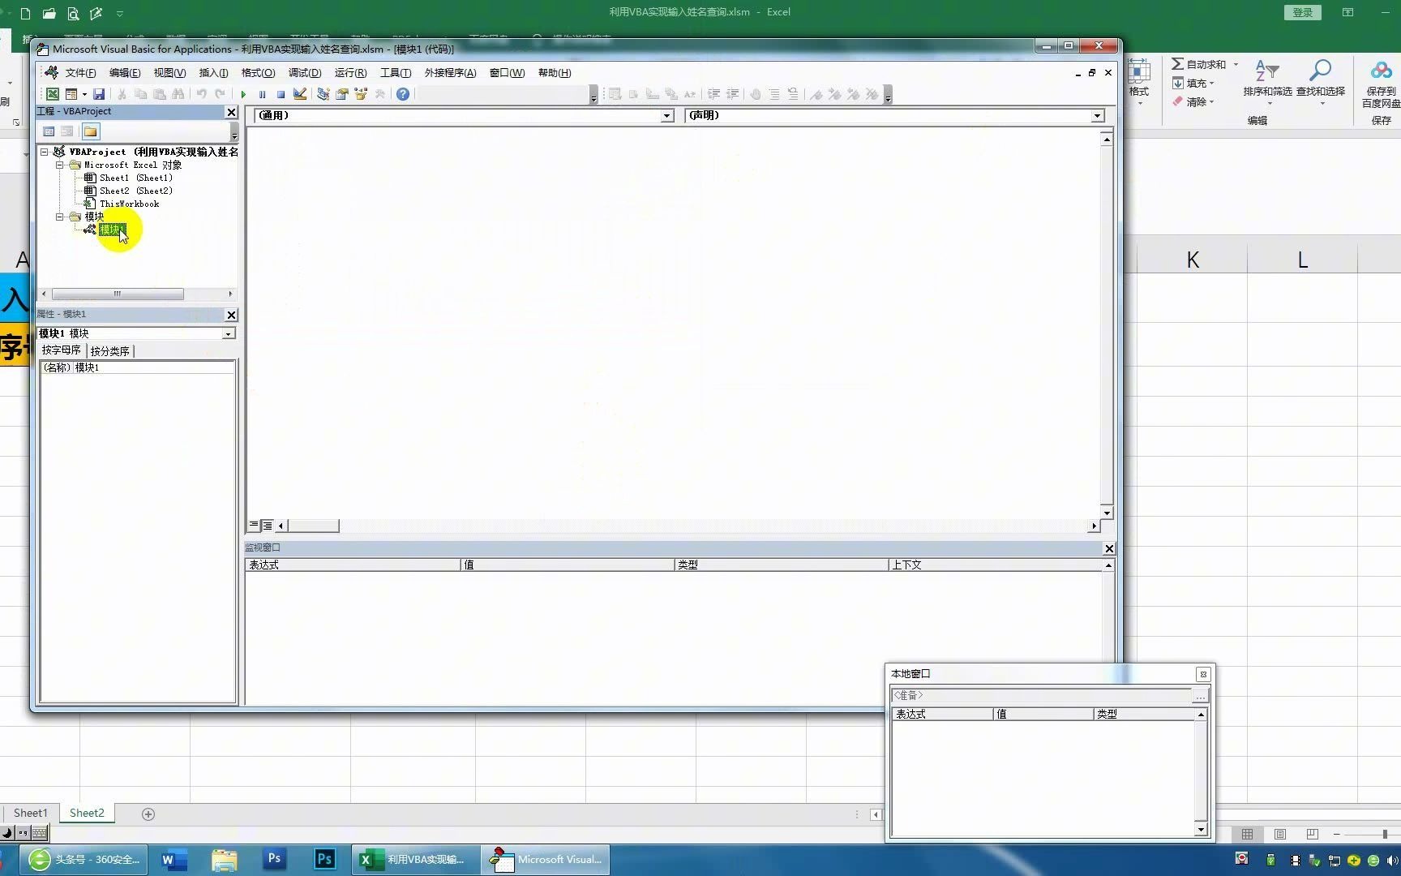Click 查找和选择 in Excel ribbon
Viewport: 1401px width, 876px height.
tap(1321, 83)
